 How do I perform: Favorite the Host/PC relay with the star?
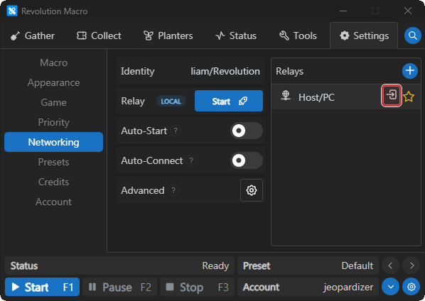(409, 97)
